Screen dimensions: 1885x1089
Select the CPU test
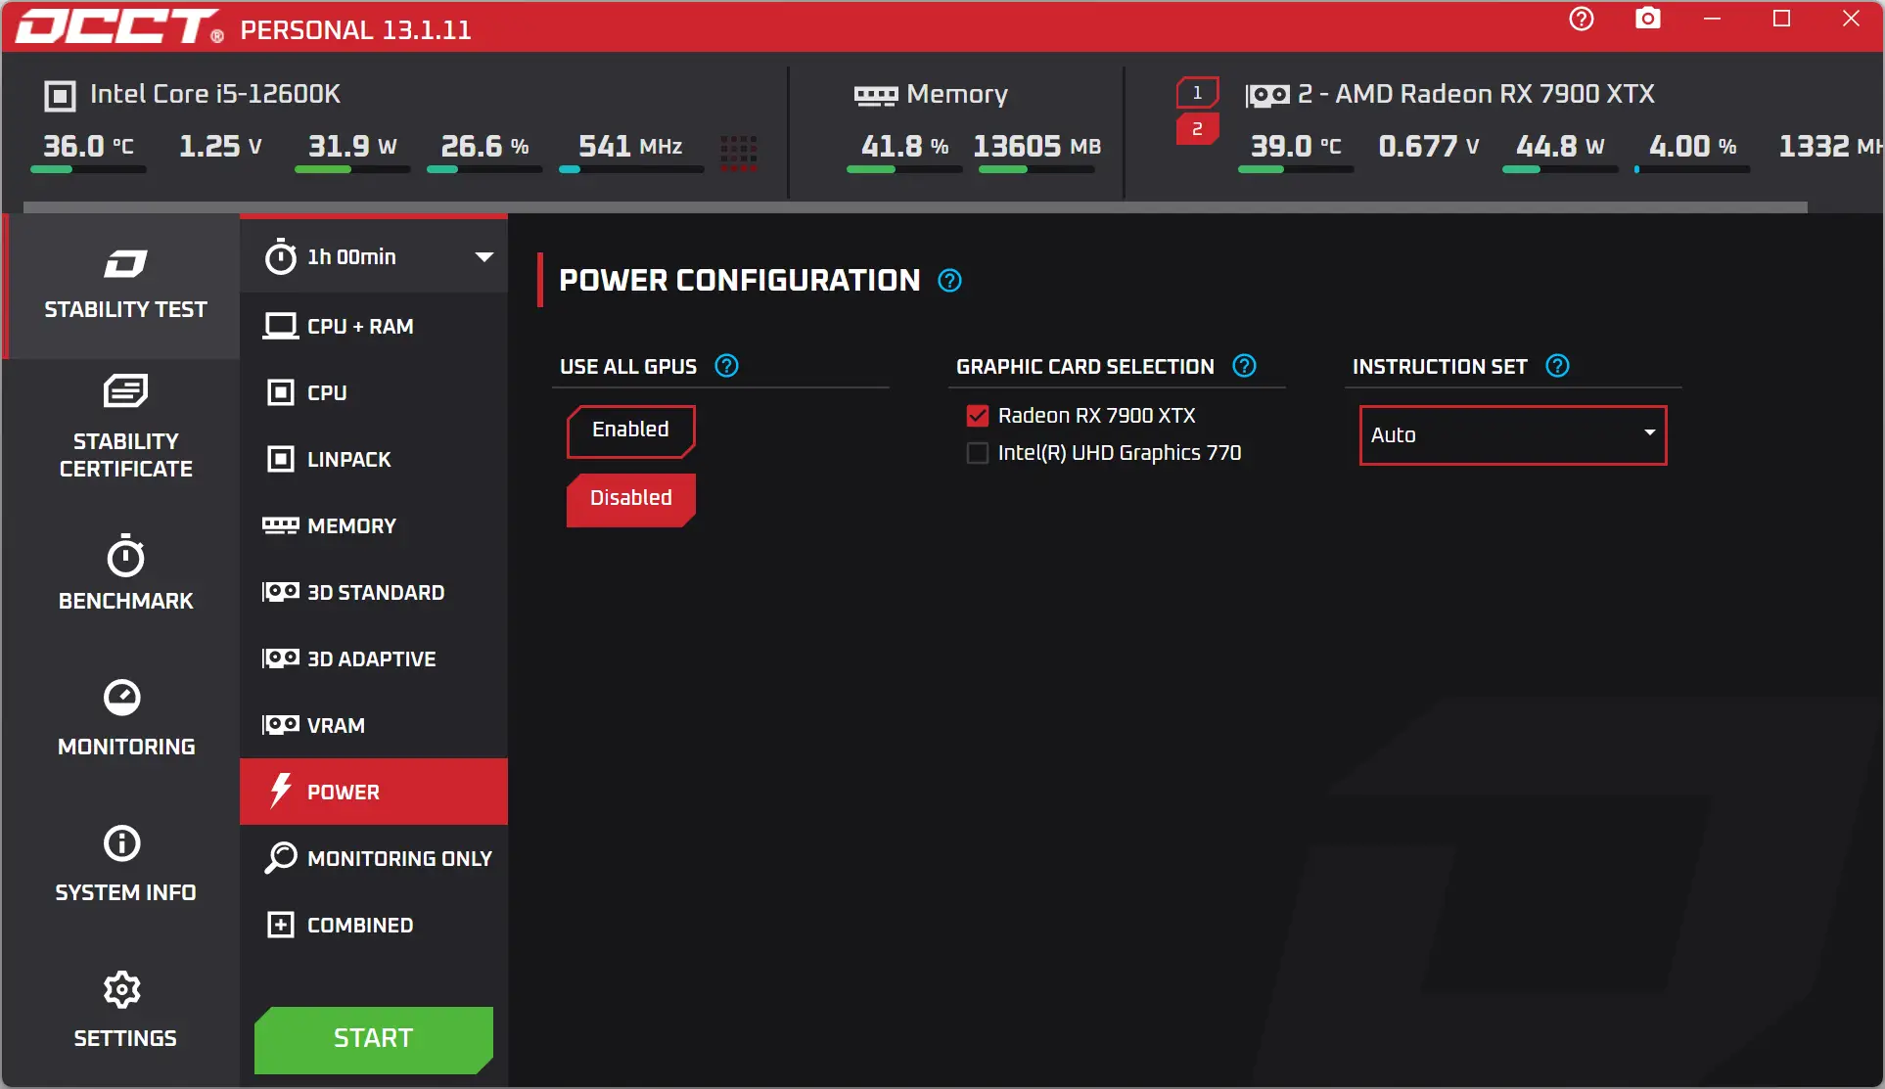point(374,392)
